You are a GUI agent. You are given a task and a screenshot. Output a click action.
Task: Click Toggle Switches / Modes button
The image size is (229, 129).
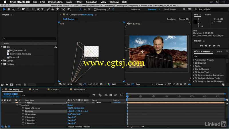pyautogui.click(x=79, y=126)
